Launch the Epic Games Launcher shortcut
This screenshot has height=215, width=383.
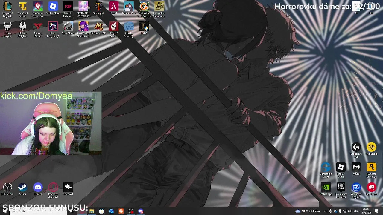click(x=341, y=191)
